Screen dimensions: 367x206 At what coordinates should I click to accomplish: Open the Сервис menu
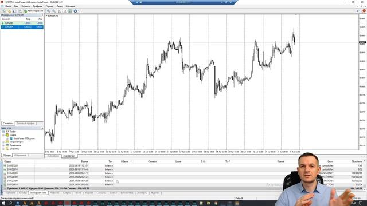(49, 6)
